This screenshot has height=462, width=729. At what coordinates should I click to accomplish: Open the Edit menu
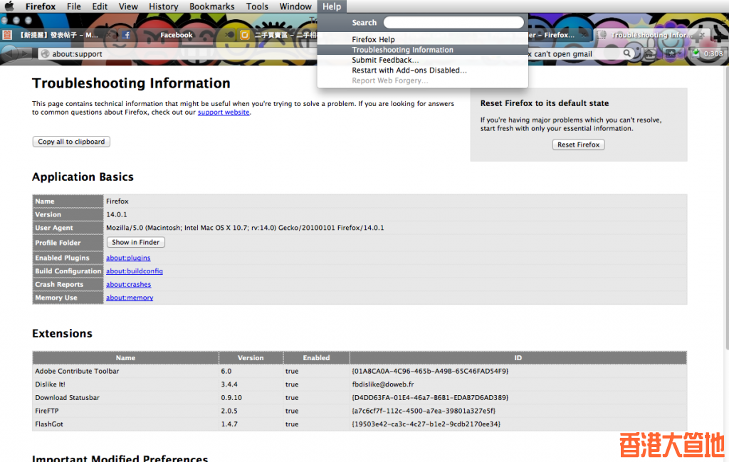coord(100,6)
